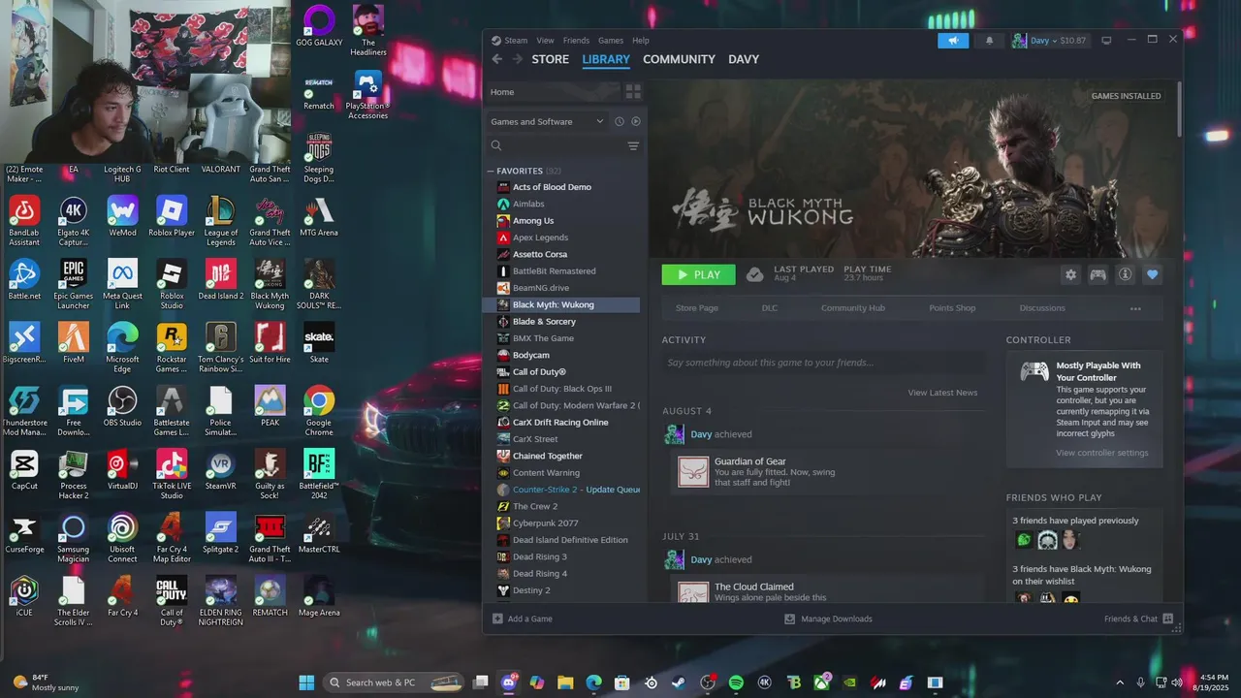Click the library search field

(x=558, y=146)
